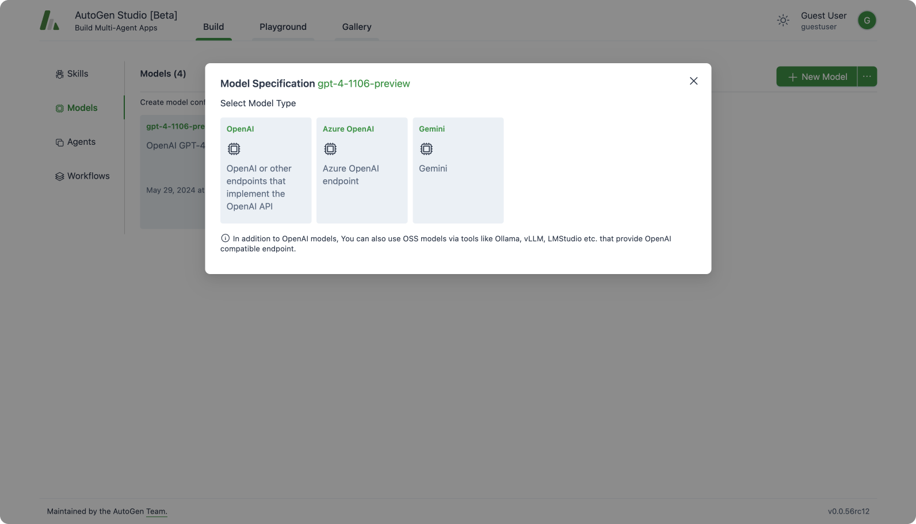Click the guestuser username text
Viewport: 916px width, 524px height.
point(819,27)
